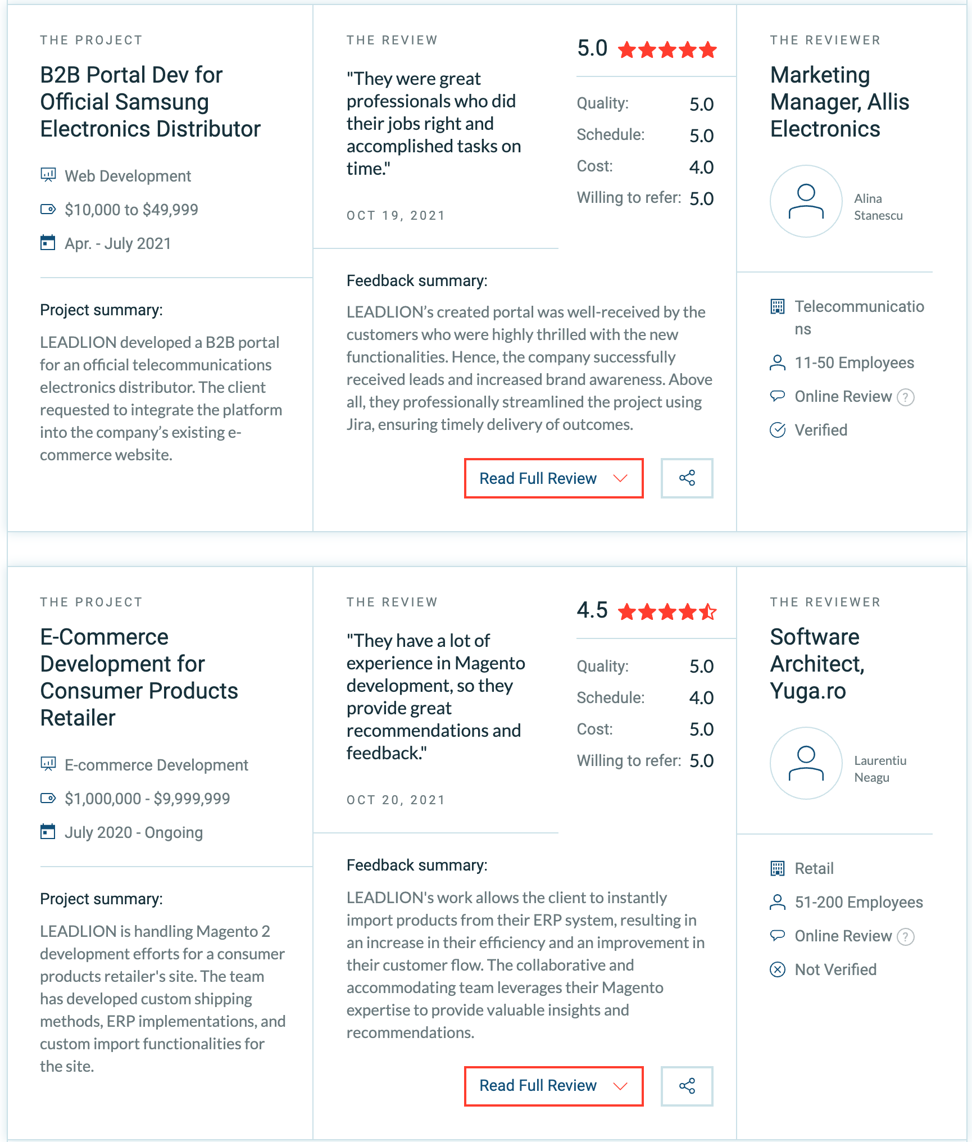972x1142 pixels.
Task: Expand Read Full Review for the E-Commerce Development project
Action: click(553, 1086)
